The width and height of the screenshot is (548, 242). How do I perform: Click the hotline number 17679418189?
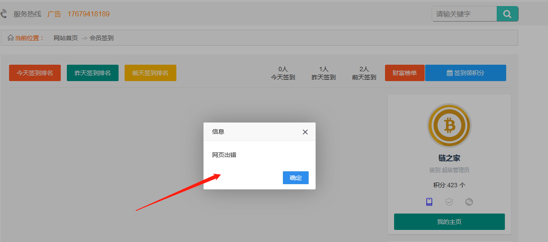tap(88, 14)
